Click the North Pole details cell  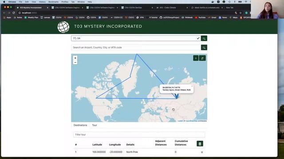pos(132,152)
